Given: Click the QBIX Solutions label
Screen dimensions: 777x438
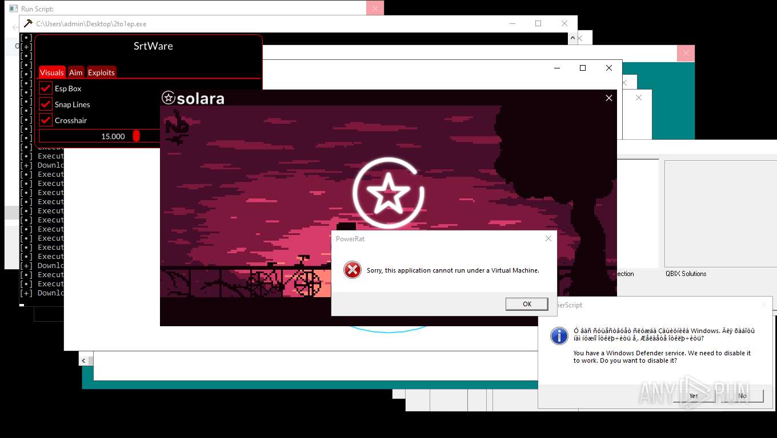Looking at the screenshot, I should pos(686,274).
